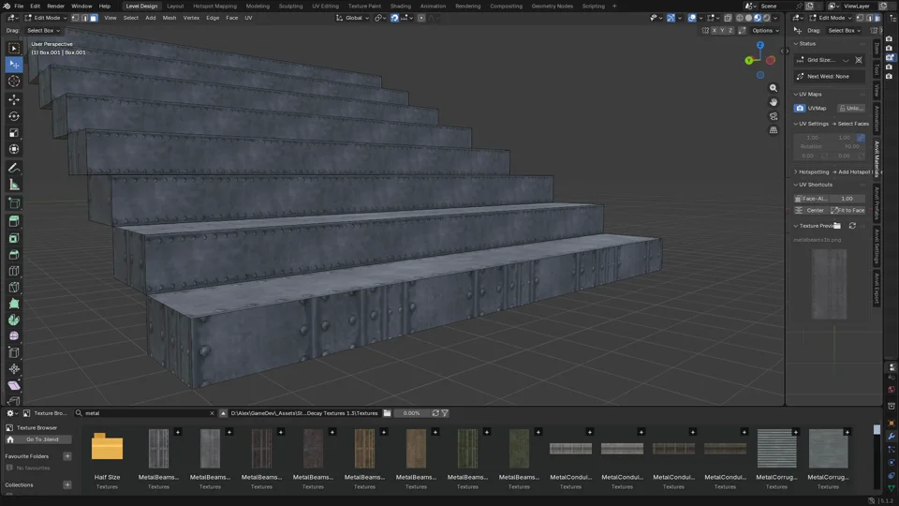Activate the Annotate pencil tool

point(14,168)
